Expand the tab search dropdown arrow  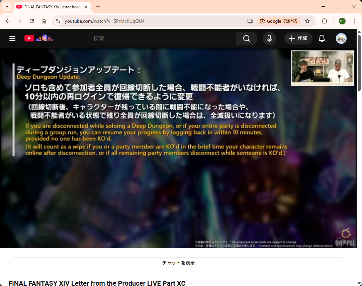tap(7, 7)
